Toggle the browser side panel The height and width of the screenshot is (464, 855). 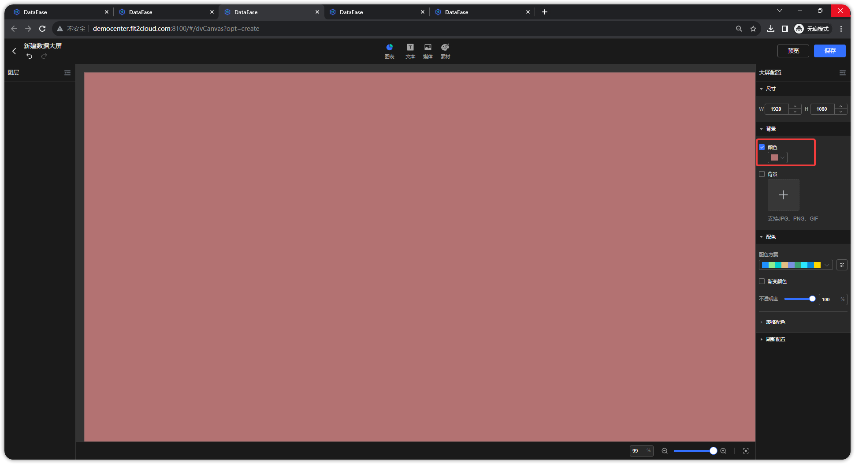[x=785, y=29]
